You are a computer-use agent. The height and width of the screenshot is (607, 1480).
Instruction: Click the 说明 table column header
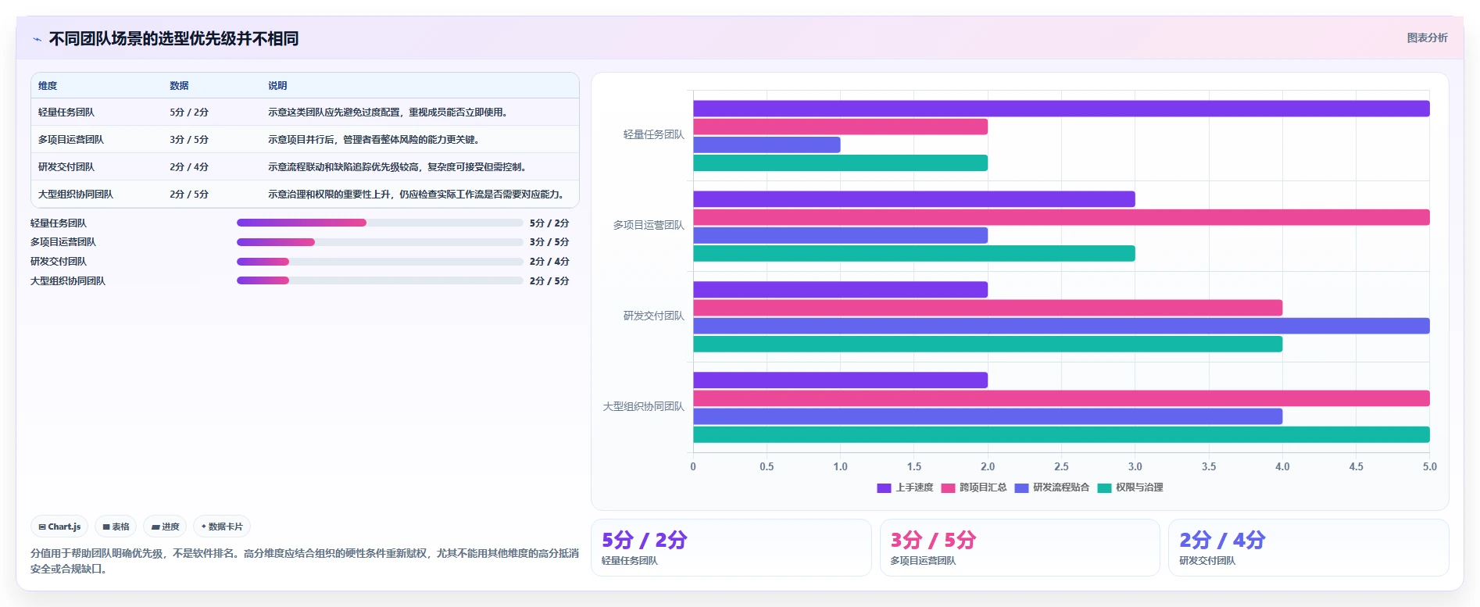pyautogui.click(x=277, y=86)
